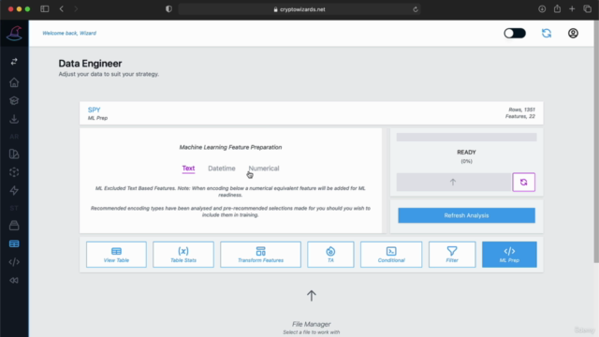Screen dimensions: 599x337
Task: Click the header refresh sync icon
Action: [547, 34]
